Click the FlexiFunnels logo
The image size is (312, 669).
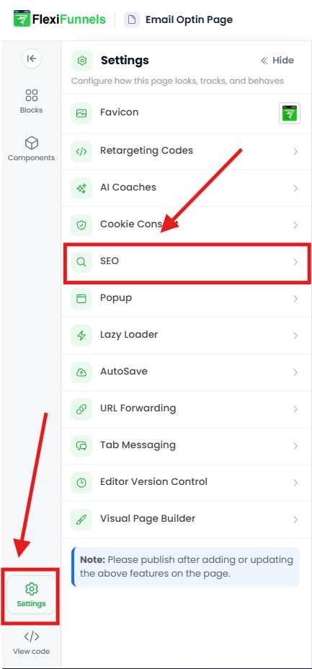click(60, 19)
